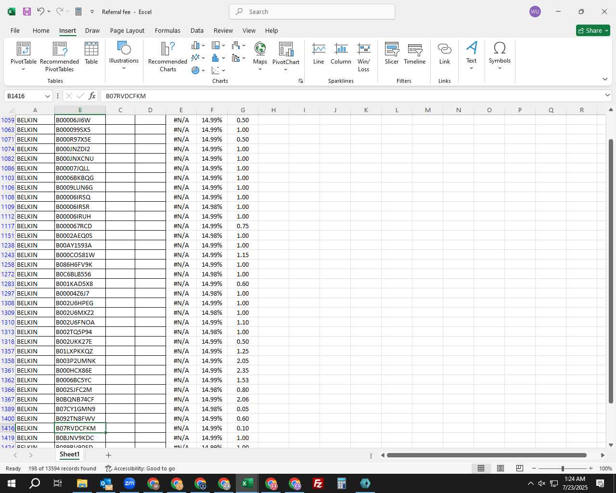
Task: Click the Undo arrow icon
Action: [40, 12]
